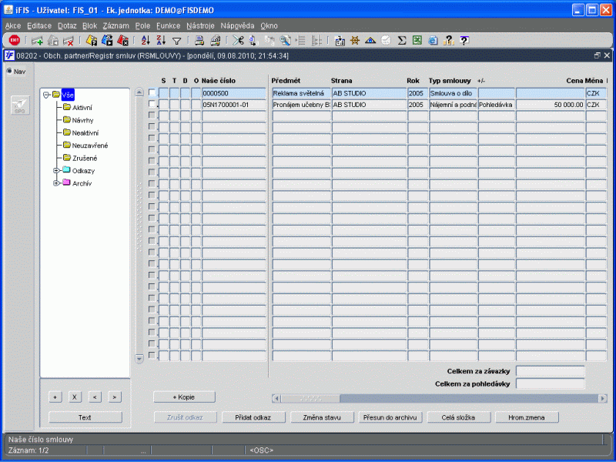Click the magnifier search icon in the toolbar
Viewport: 616px width, 462px height.
pos(285,40)
